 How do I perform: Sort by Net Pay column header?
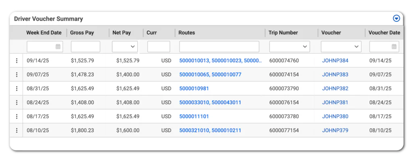click(121, 33)
